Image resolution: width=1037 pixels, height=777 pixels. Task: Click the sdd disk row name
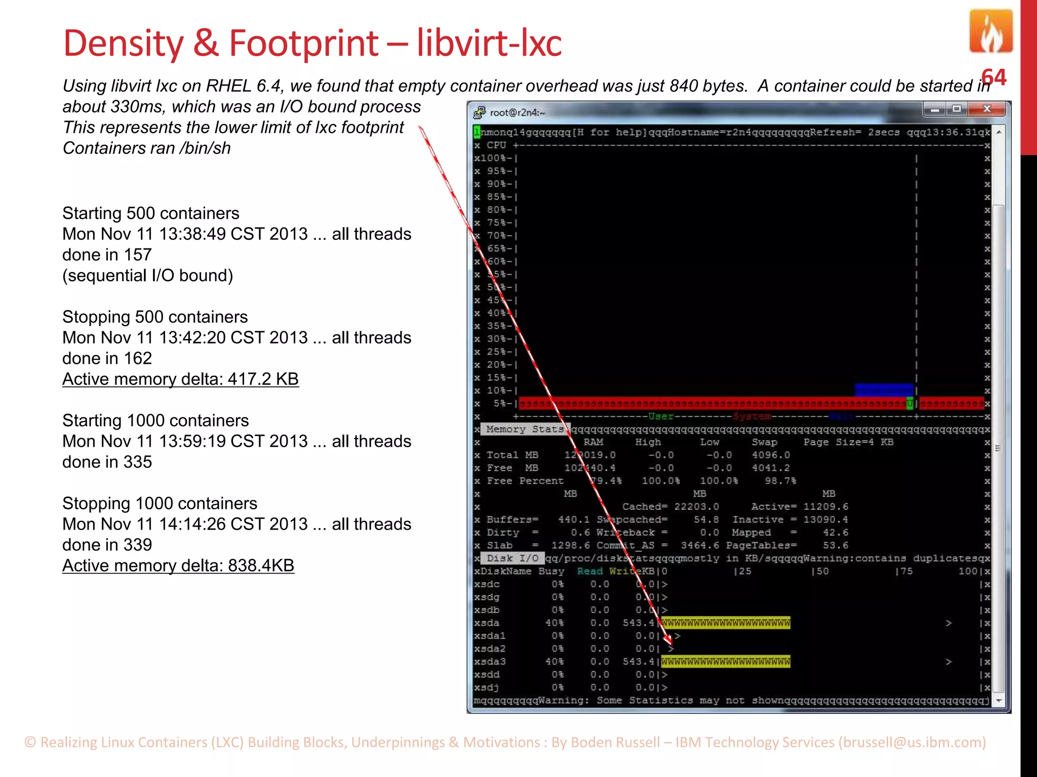tap(490, 675)
